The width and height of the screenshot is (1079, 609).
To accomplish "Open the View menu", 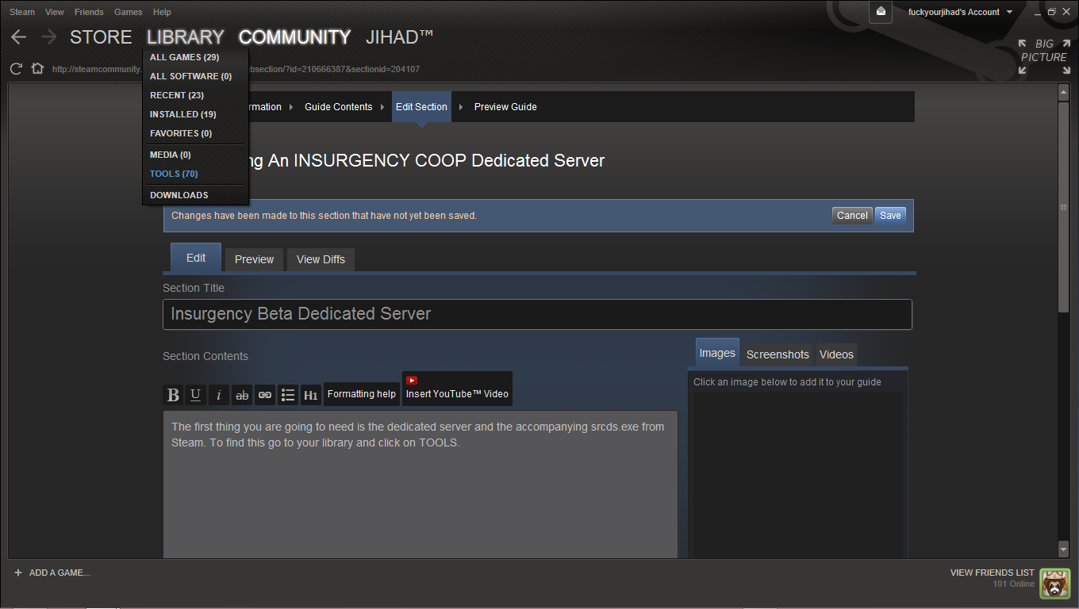I will [x=55, y=12].
